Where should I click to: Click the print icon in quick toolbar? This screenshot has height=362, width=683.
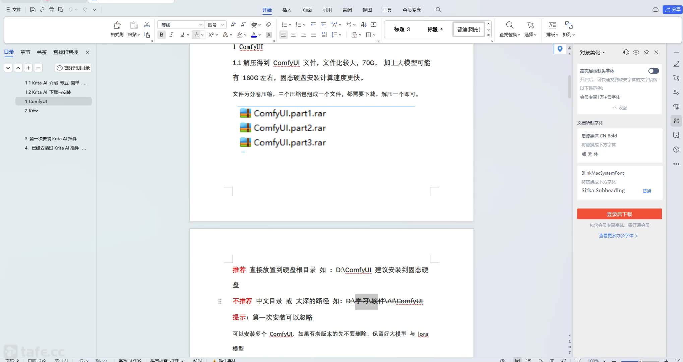click(51, 10)
